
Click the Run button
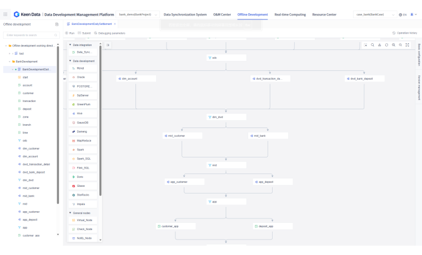click(71, 33)
